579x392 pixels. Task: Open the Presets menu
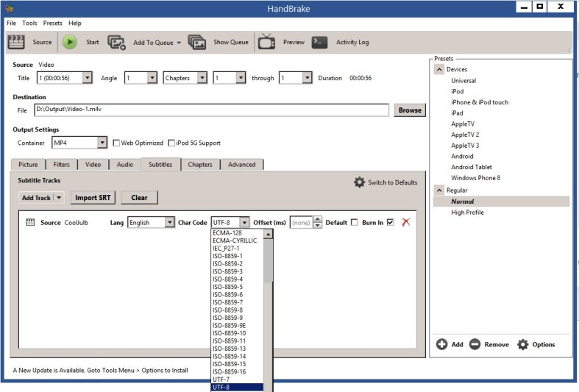point(52,23)
